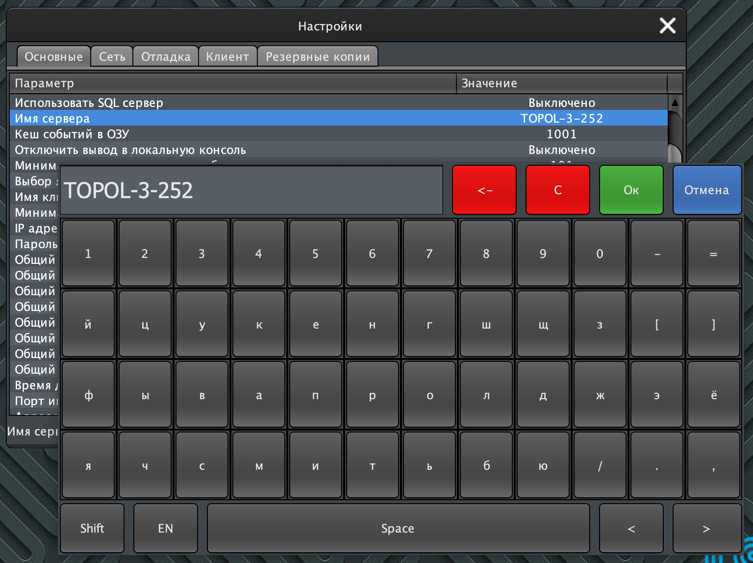Viewport: 753px width, 563px height.
Task: Select the Имя сервера parameter row
Action: point(196,118)
